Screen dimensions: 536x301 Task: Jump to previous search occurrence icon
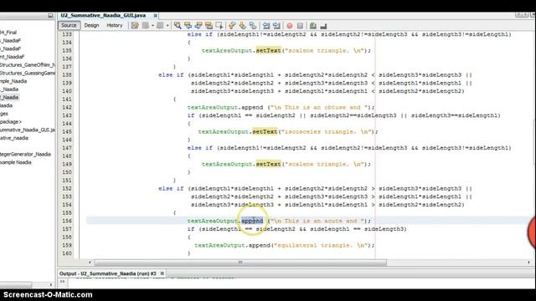(x=188, y=26)
